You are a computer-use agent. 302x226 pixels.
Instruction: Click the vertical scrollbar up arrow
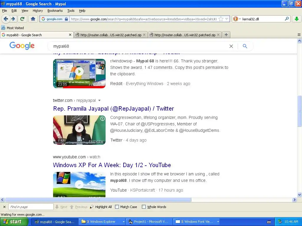point(299,41)
